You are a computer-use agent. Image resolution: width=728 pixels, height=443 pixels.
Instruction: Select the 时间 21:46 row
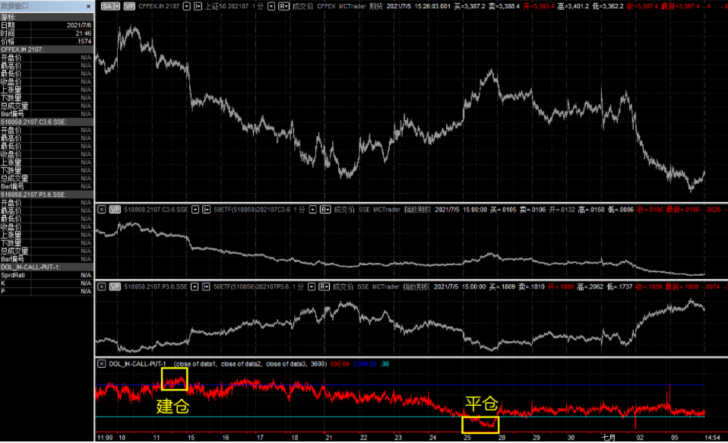(x=46, y=33)
